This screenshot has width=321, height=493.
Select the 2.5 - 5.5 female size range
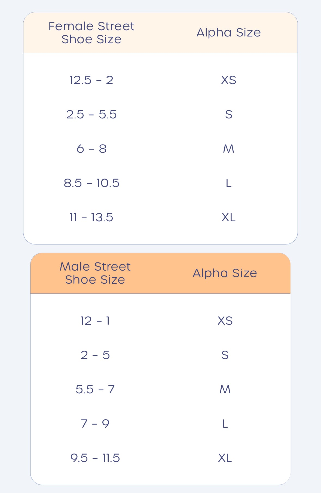(x=91, y=114)
